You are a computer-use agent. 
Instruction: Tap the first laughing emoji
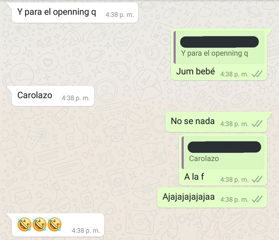point(24,224)
